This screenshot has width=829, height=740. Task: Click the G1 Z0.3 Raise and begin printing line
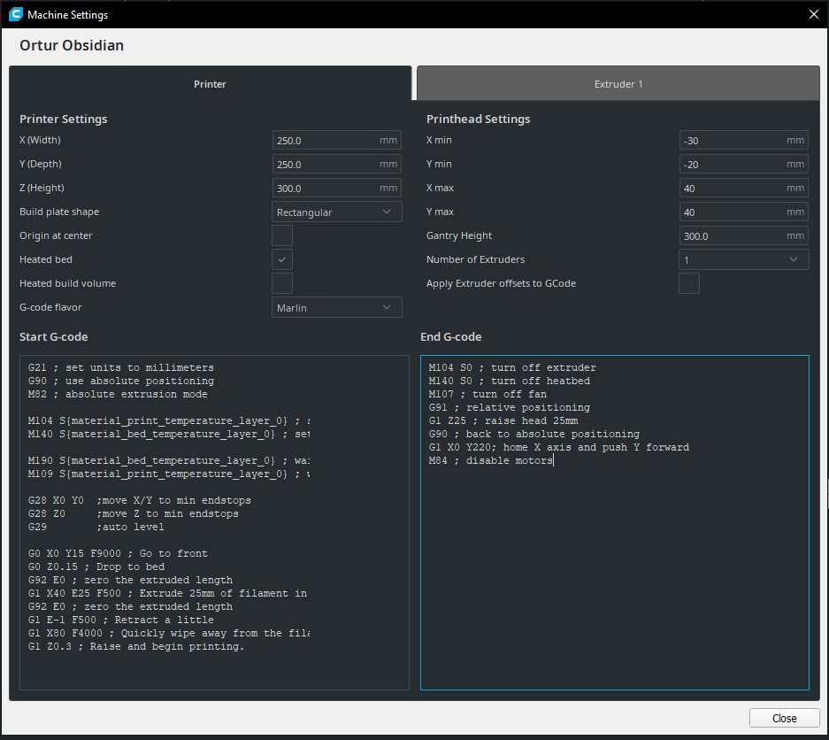[x=136, y=646]
